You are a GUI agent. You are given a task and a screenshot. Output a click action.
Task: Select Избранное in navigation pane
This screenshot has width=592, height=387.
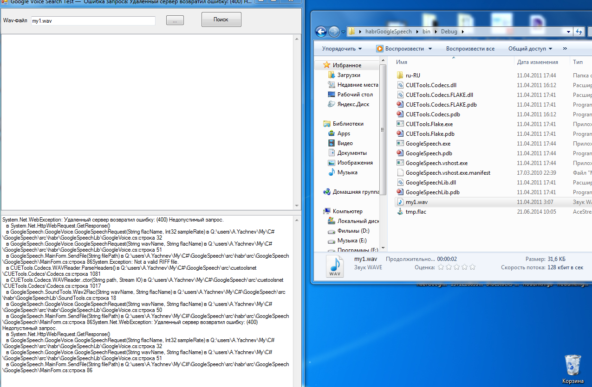click(347, 65)
